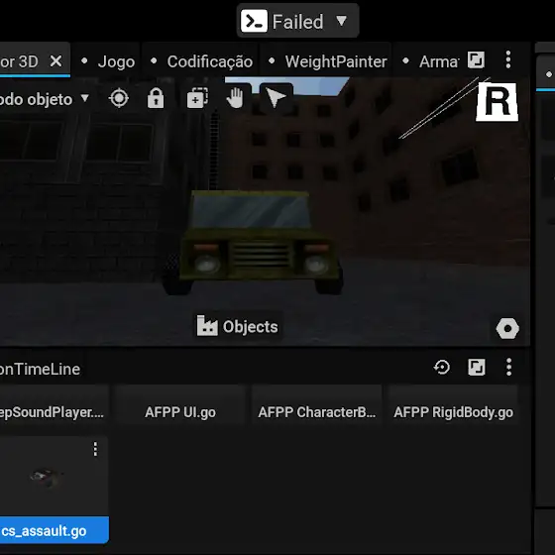Click the duplicate object plus icon
This screenshot has height=555, width=555.
[197, 98]
